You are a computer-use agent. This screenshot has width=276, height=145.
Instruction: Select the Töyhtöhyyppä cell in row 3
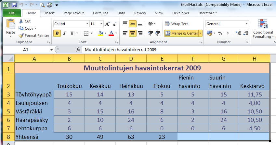pos(34,94)
